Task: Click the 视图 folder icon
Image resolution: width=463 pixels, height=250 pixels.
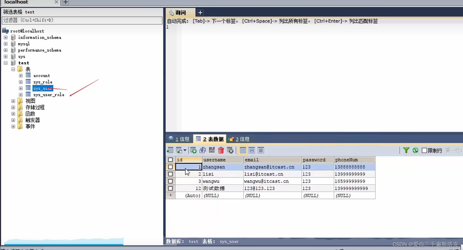Action: click(20, 101)
